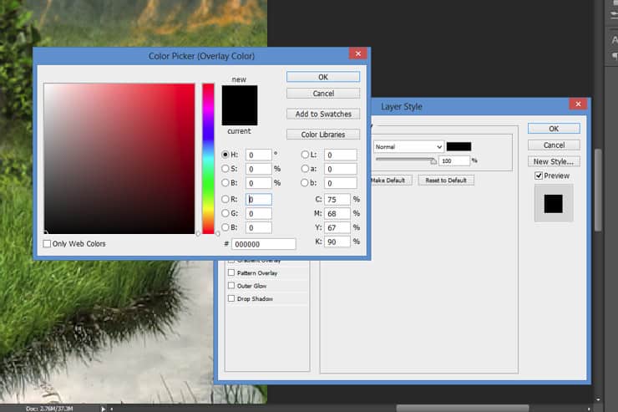Select the G: green radio button
Image resolution: width=618 pixels, height=412 pixels.
coord(225,213)
